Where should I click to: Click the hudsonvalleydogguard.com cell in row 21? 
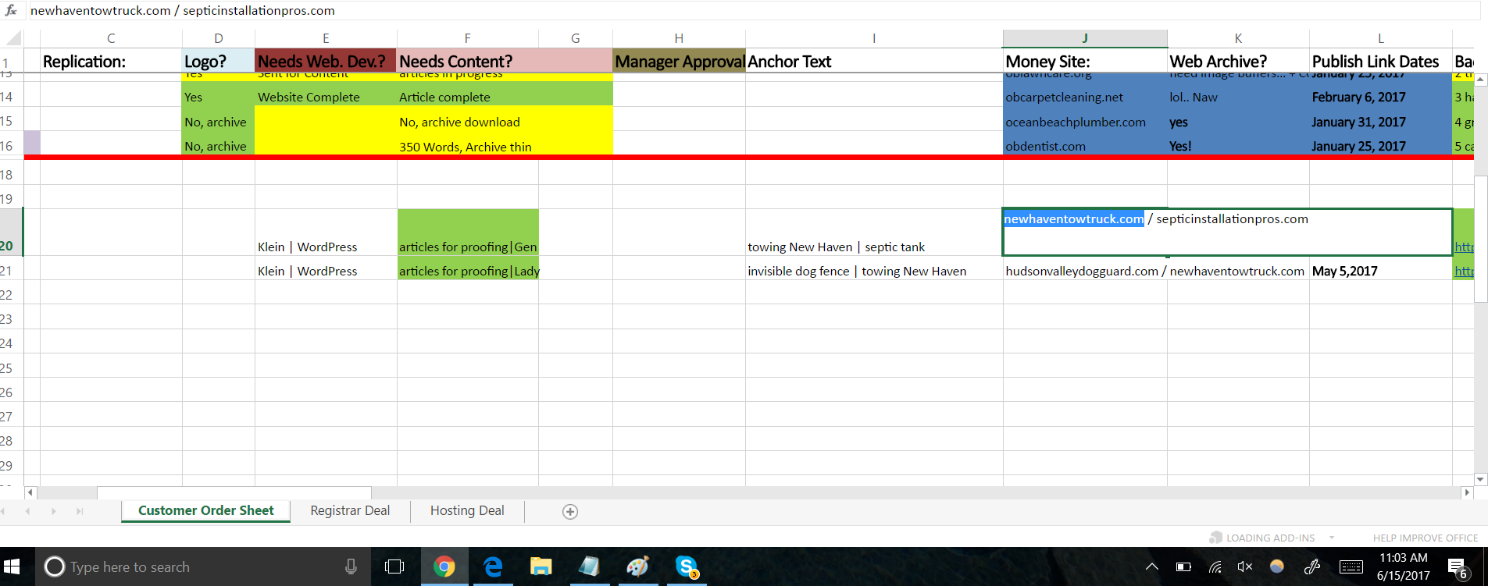click(x=1081, y=271)
